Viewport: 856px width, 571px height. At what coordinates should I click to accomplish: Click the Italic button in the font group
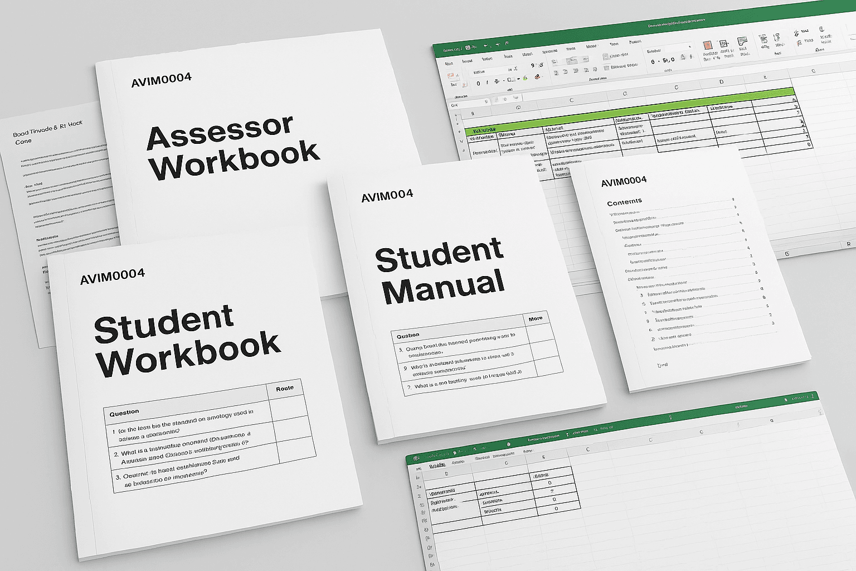[488, 83]
